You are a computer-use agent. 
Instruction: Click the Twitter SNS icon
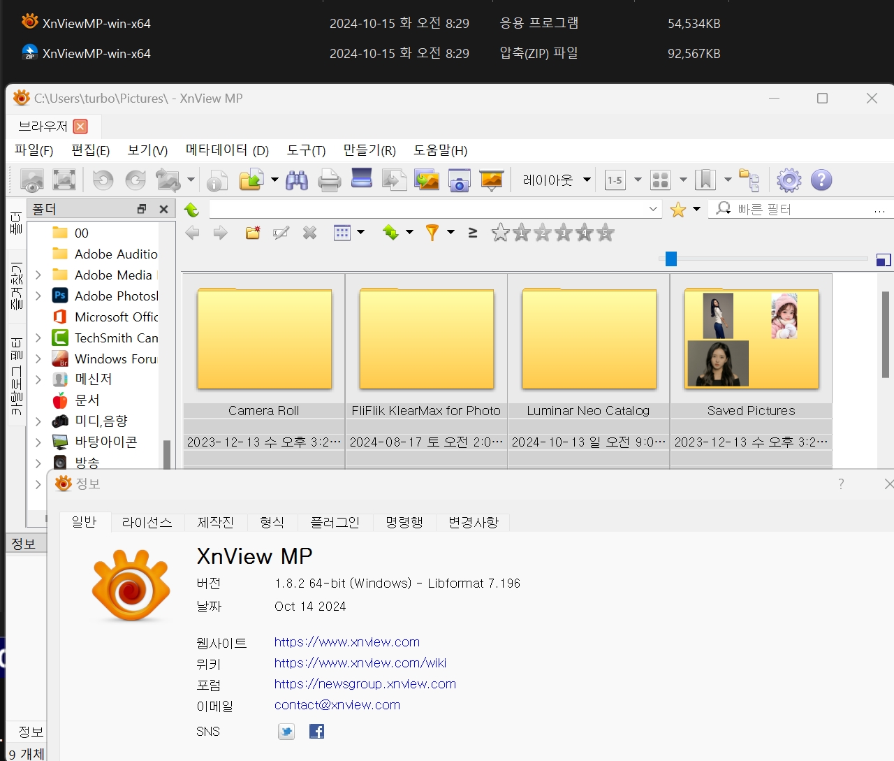(286, 732)
